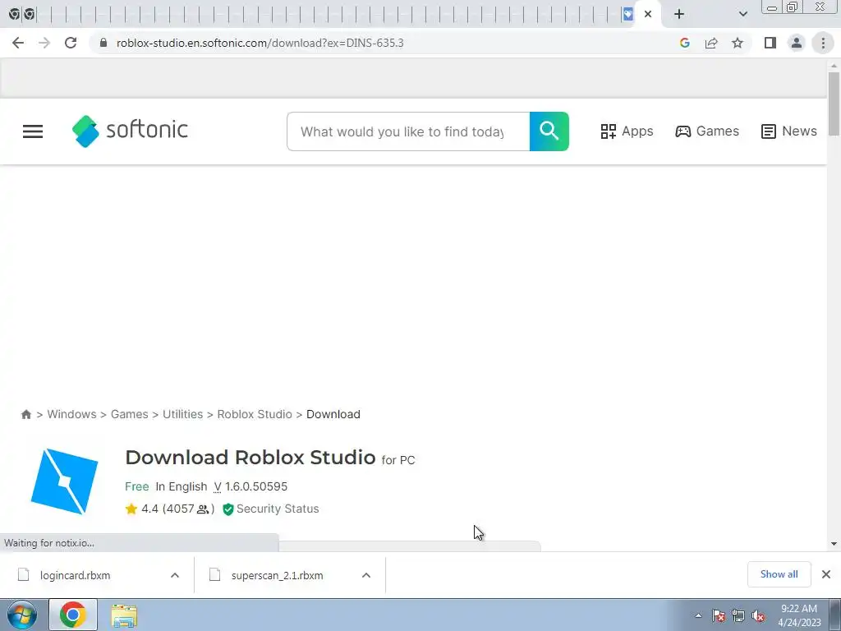
Task: Open the News section
Action: click(789, 131)
